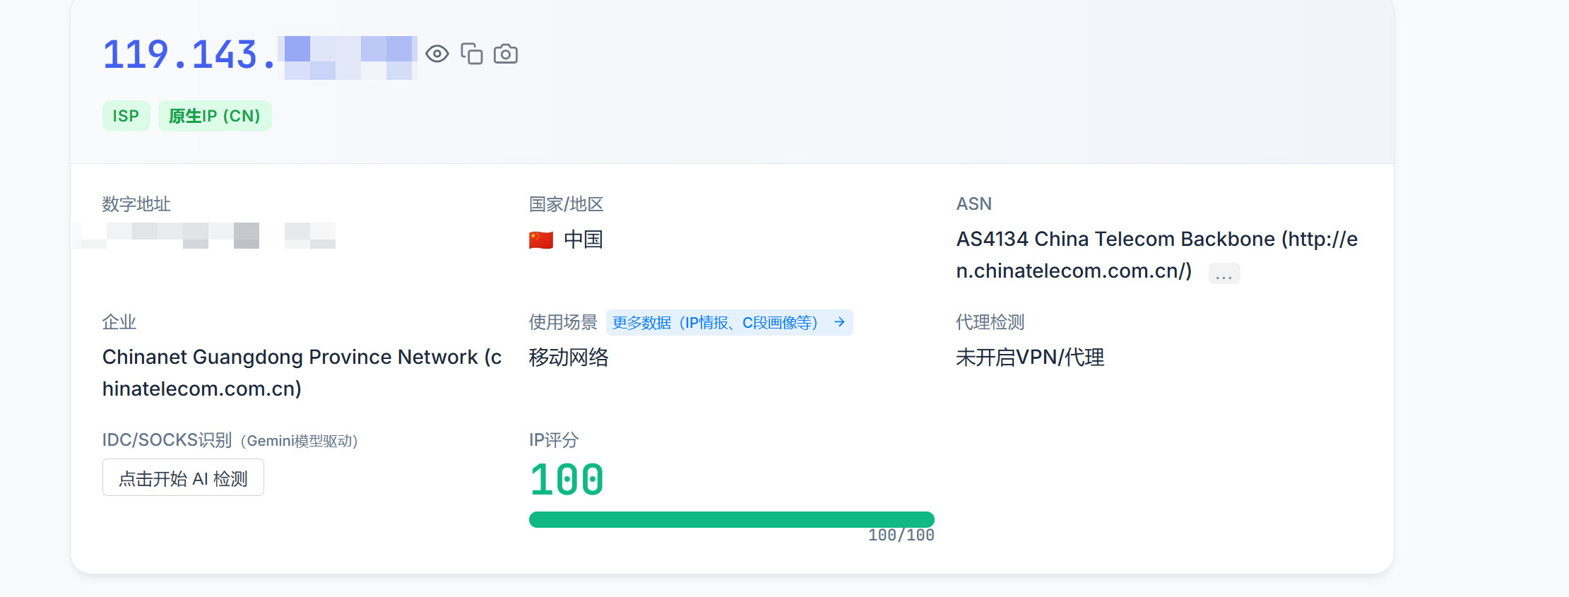
Task: Click the arrow in the 更多数据 link
Action: [x=839, y=322]
